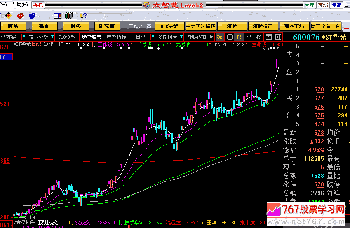Click the hide side panel arrow icon

(278, 37)
